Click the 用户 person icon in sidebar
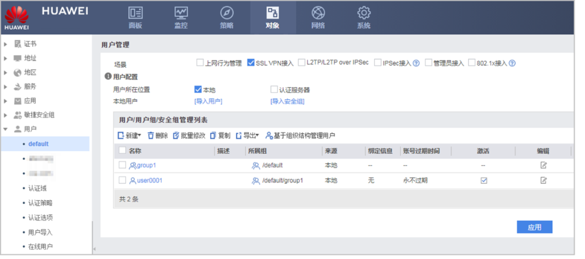 click(x=17, y=129)
